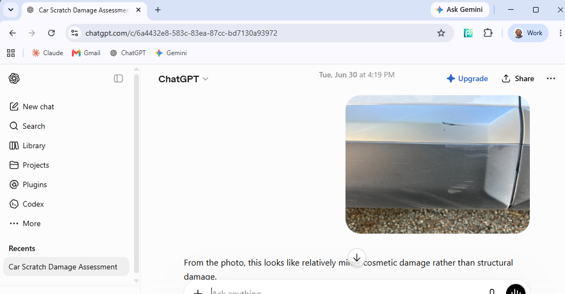Open the uploaded car scratch photo
This screenshot has height=294, width=565.
click(x=437, y=164)
